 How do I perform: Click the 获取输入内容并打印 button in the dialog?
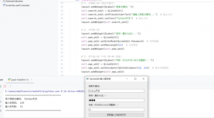(116, 115)
